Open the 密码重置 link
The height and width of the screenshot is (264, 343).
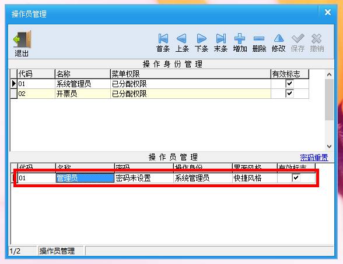314,158
